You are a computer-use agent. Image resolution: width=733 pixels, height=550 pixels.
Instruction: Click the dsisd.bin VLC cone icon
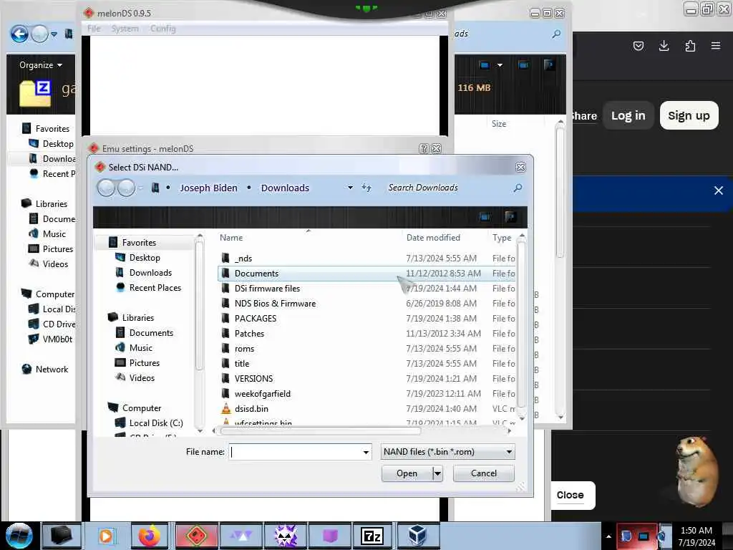coord(225,408)
